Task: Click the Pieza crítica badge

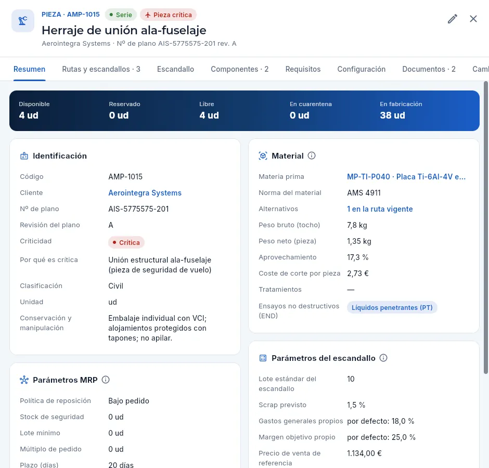Action: [x=169, y=15]
